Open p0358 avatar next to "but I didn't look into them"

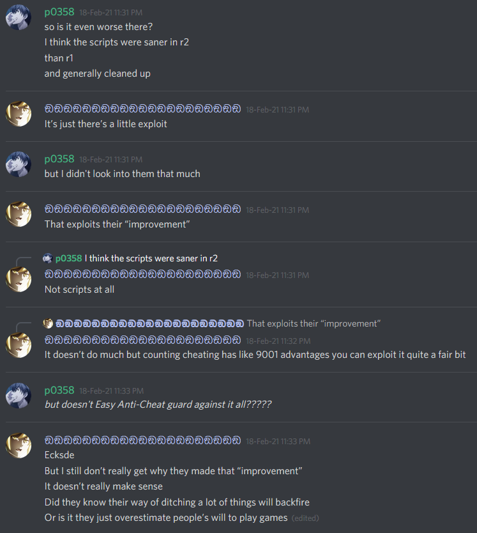tap(19, 164)
